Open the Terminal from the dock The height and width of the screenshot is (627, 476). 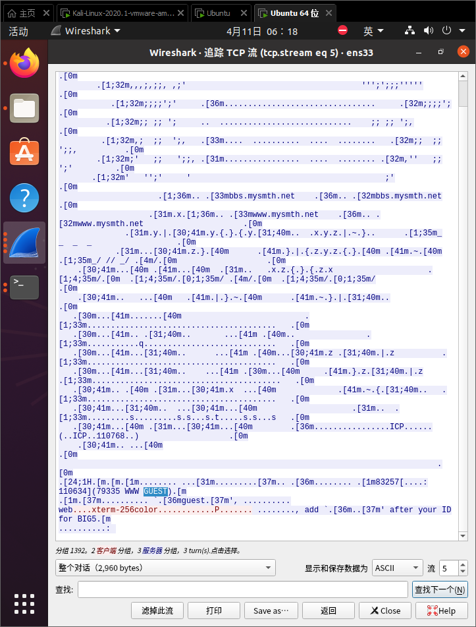click(x=24, y=287)
